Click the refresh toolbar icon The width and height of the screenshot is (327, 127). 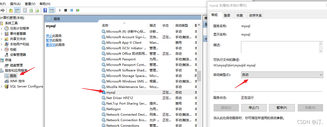pyautogui.click(x=31, y=10)
